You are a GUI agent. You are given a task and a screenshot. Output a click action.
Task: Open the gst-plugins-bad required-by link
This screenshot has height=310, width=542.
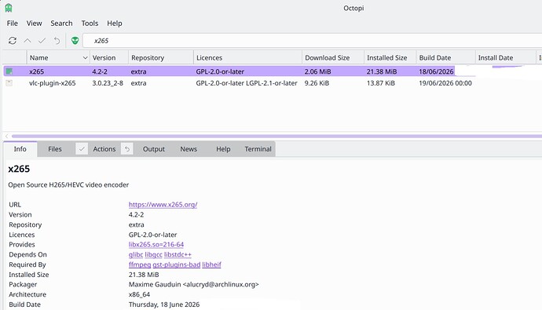[176, 264]
